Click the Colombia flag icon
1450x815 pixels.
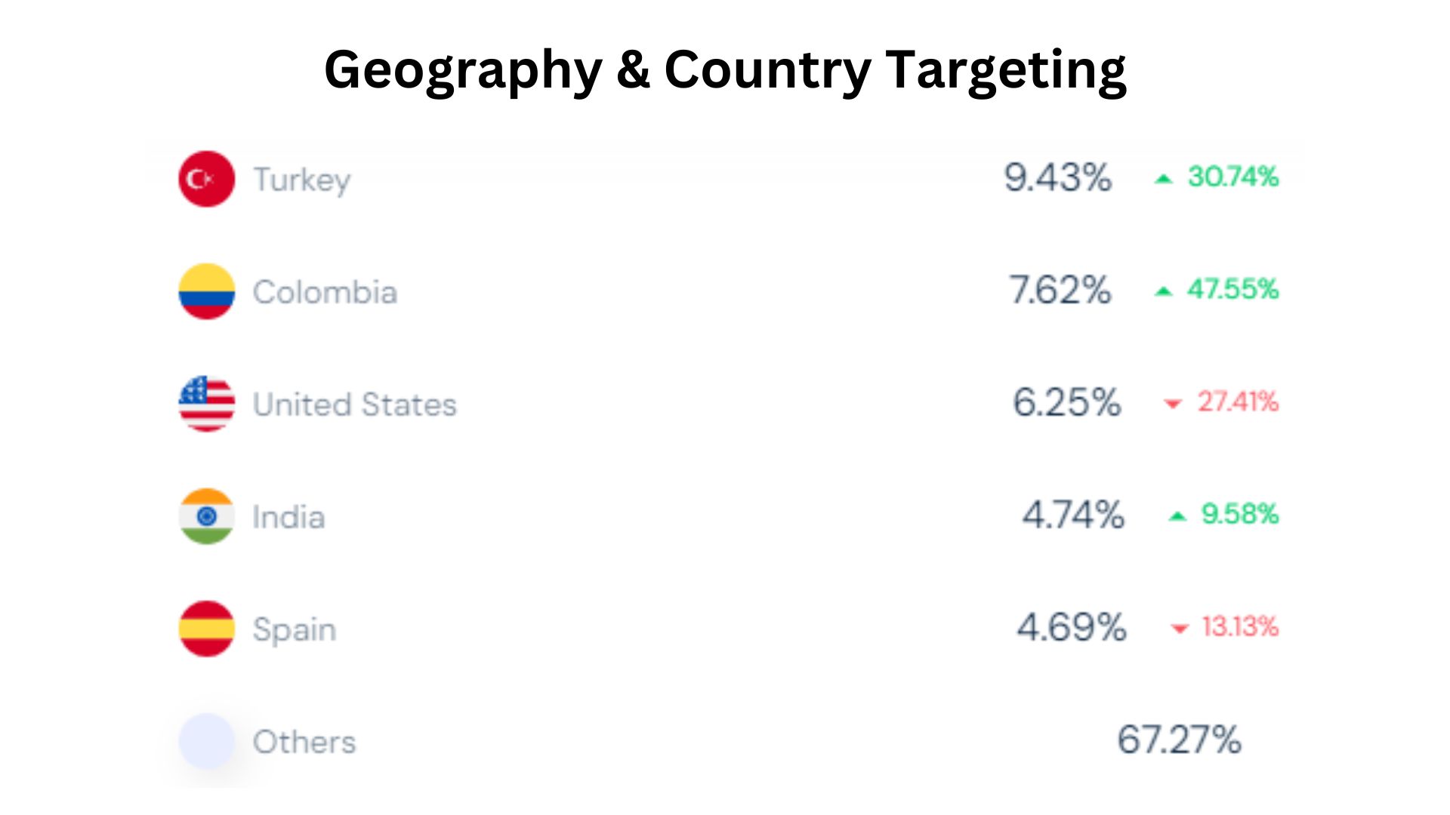point(206,291)
